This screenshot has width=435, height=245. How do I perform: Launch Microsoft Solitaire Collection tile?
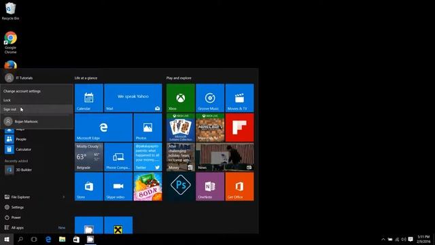pyautogui.click(x=181, y=127)
